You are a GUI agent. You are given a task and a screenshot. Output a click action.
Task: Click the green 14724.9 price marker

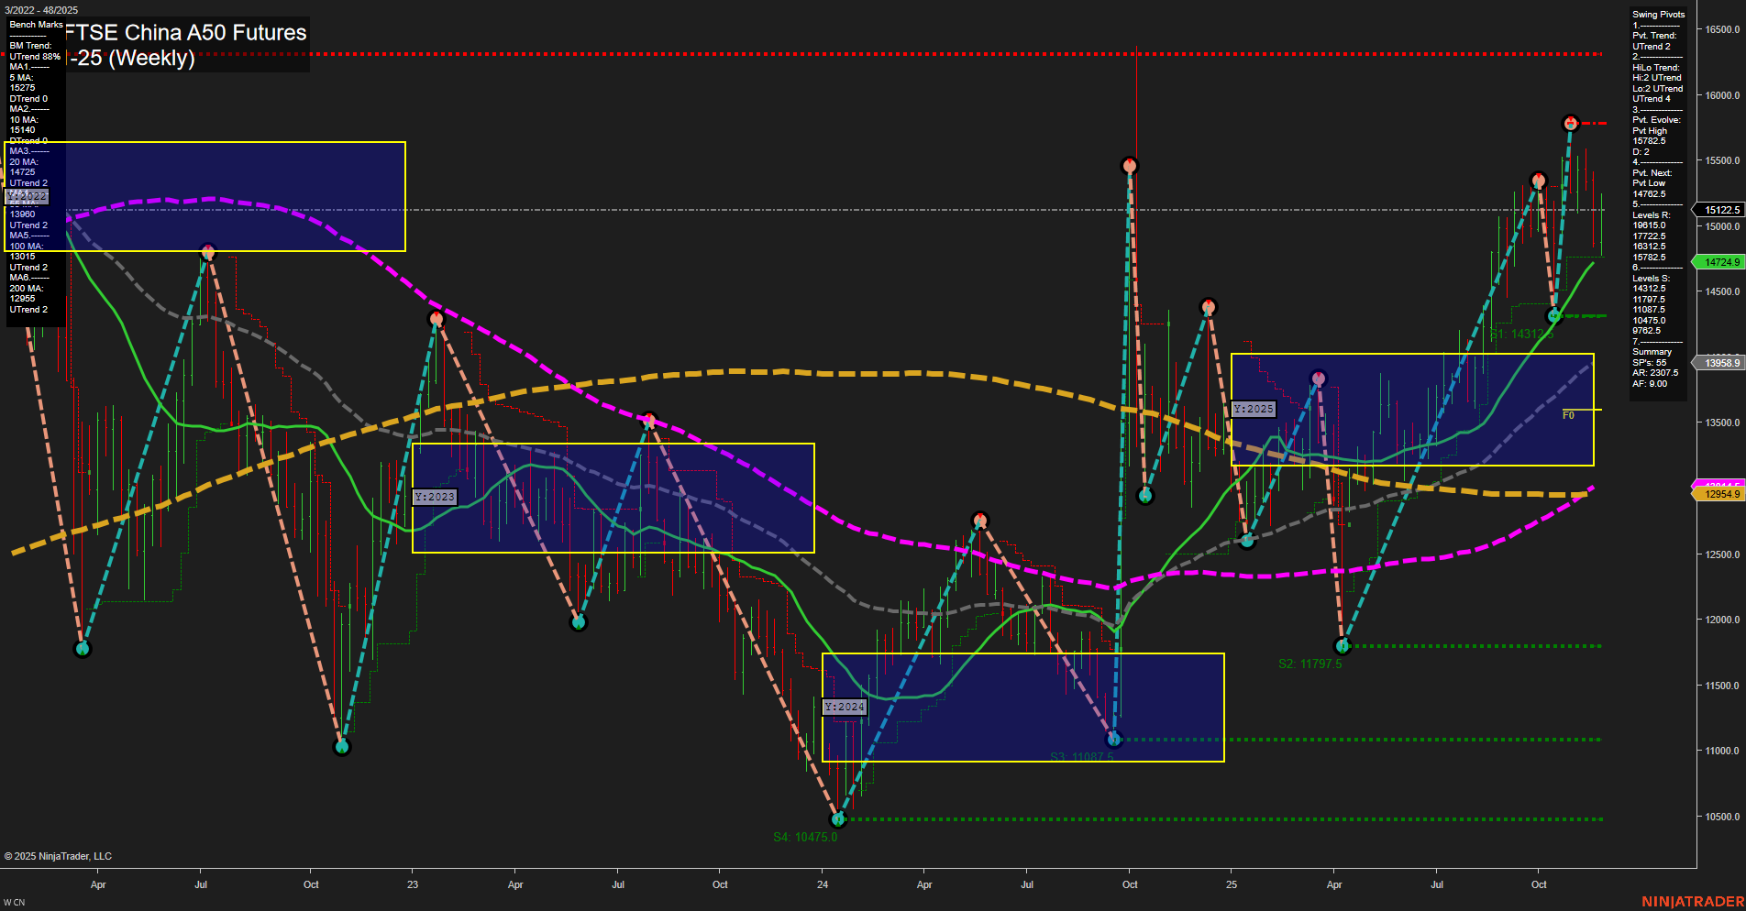coord(1719,261)
